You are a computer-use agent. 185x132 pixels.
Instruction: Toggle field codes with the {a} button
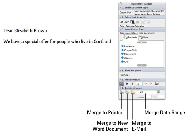[157, 83]
